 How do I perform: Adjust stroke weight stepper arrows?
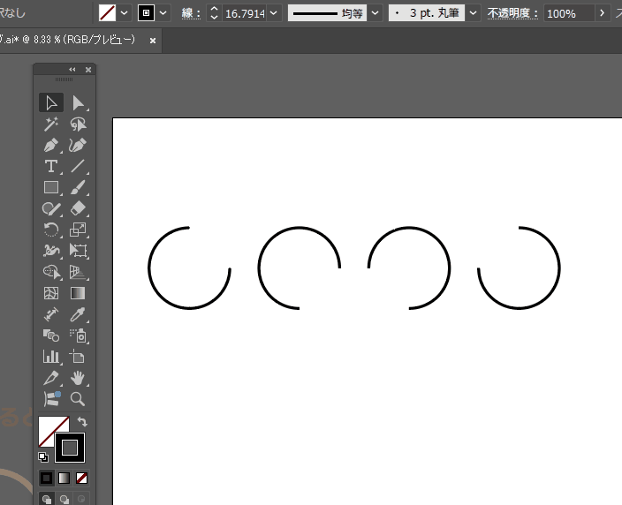point(214,13)
